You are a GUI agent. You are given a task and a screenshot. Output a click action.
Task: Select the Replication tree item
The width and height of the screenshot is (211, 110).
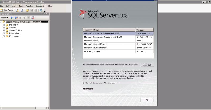(14, 33)
